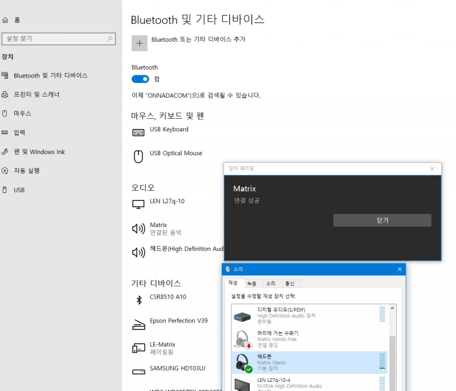
Task: Select the USB Keyboard device icon
Action: [139, 132]
